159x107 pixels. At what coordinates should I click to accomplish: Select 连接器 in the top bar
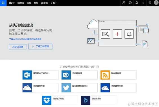(44, 3)
